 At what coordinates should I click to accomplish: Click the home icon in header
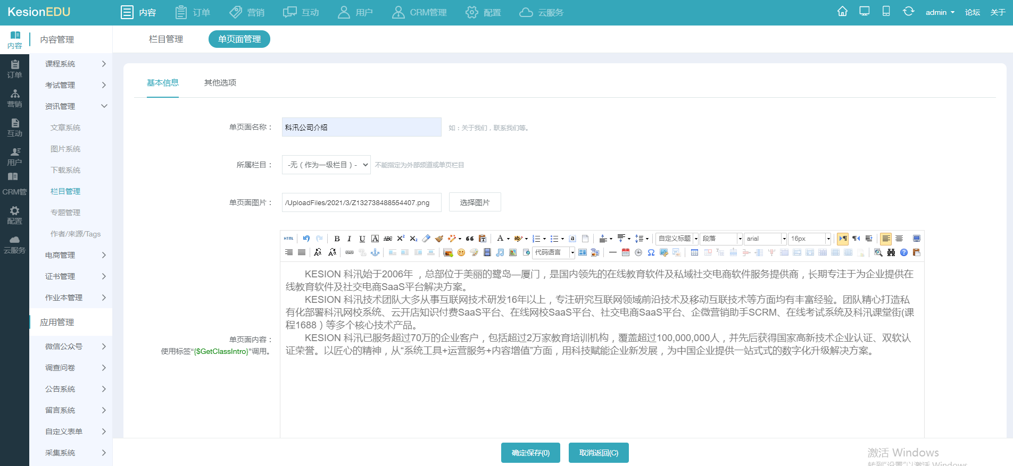842,11
